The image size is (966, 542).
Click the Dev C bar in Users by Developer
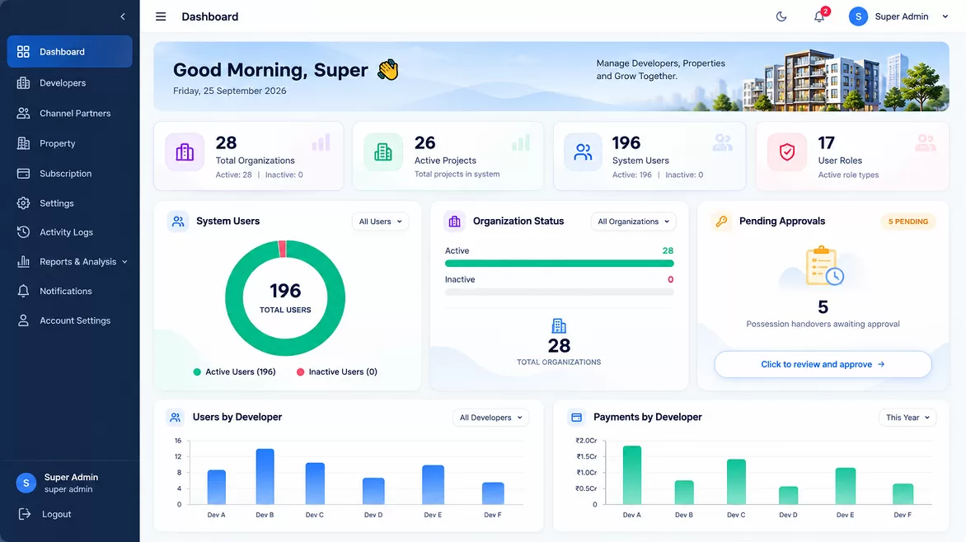(x=315, y=484)
